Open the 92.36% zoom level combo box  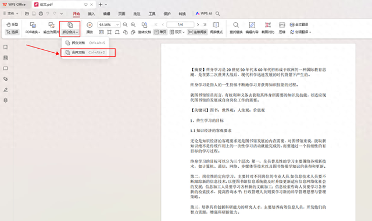pos(109,24)
